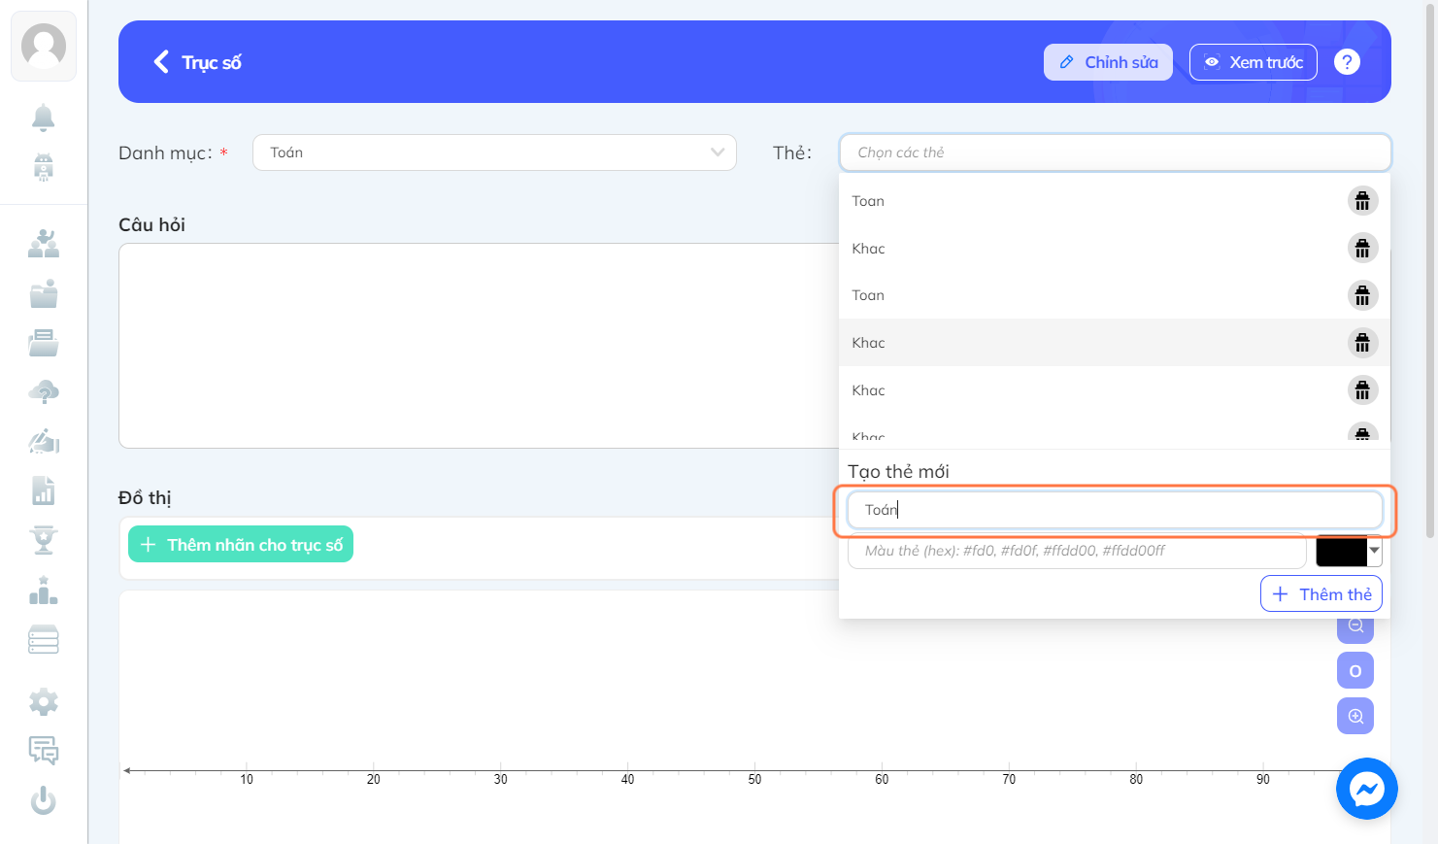Select the third Toan tag option
1438x844 pixels.
point(1115,295)
